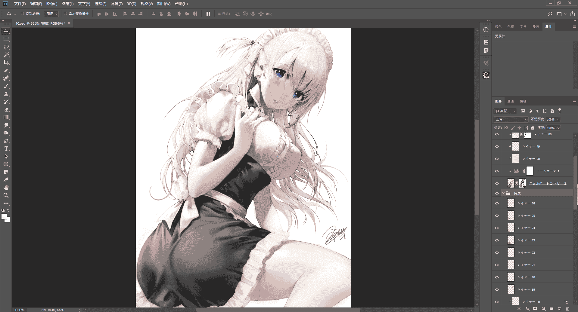Enable the 自动选择 checkbox
This screenshot has height=312, width=578.
point(22,14)
